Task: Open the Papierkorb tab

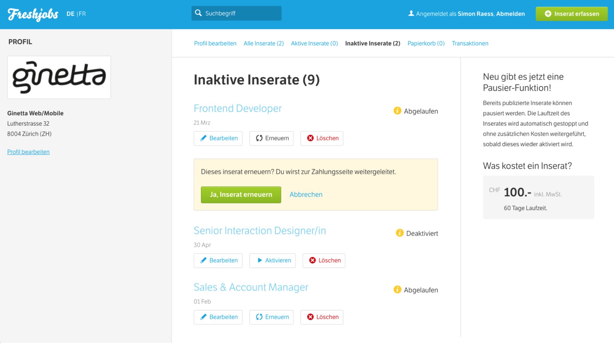Action: [x=426, y=43]
